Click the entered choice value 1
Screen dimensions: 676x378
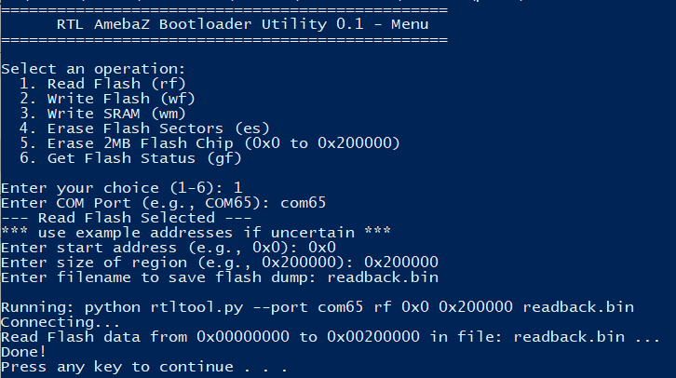pyautogui.click(x=238, y=188)
